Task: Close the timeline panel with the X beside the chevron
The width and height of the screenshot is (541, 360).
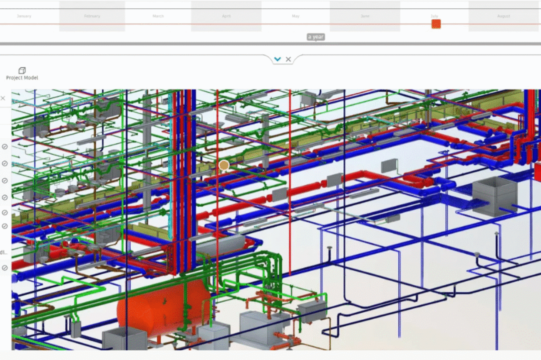Action: coord(288,59)
